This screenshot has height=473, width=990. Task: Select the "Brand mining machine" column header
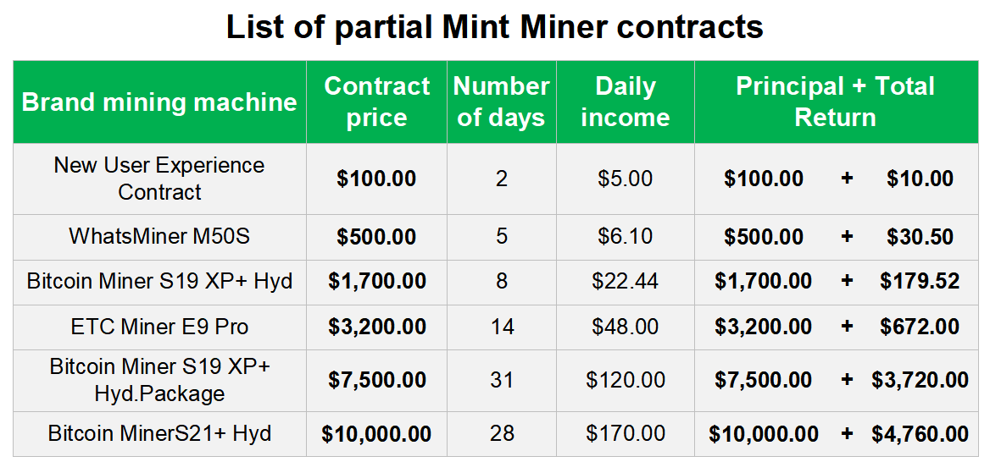click(x=159, y=102)
